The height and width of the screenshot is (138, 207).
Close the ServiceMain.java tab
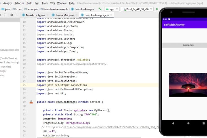coord(77,15)
